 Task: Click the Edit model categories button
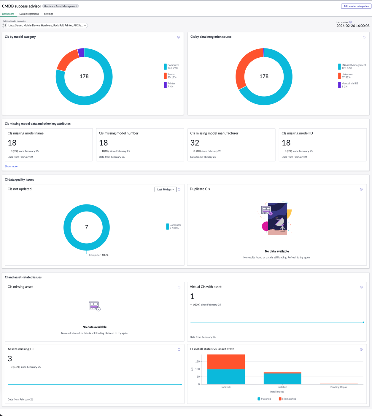(356, 6)
